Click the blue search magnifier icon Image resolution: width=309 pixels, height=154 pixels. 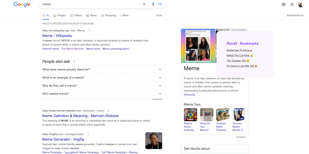coord(161,4)
